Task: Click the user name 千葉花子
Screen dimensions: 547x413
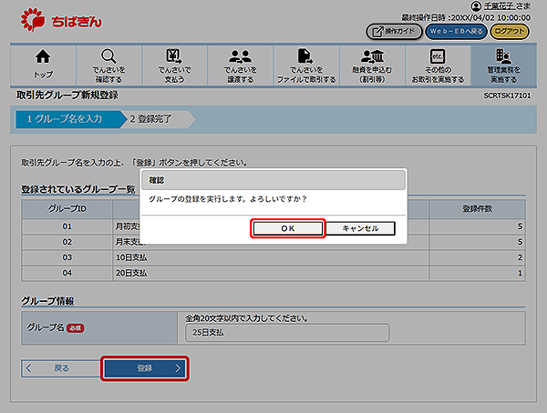Action: [499, 6]
